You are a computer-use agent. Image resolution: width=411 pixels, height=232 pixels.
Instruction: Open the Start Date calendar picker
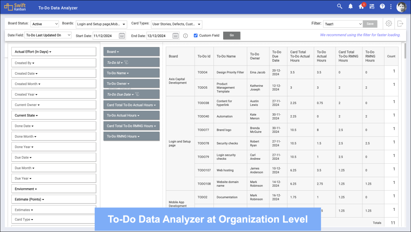(122, 36)
